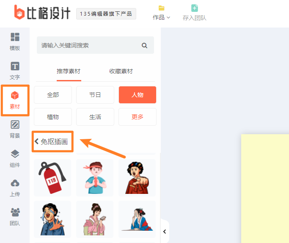
Task: Select the 人物 category filter
Action: click(138, 95)
